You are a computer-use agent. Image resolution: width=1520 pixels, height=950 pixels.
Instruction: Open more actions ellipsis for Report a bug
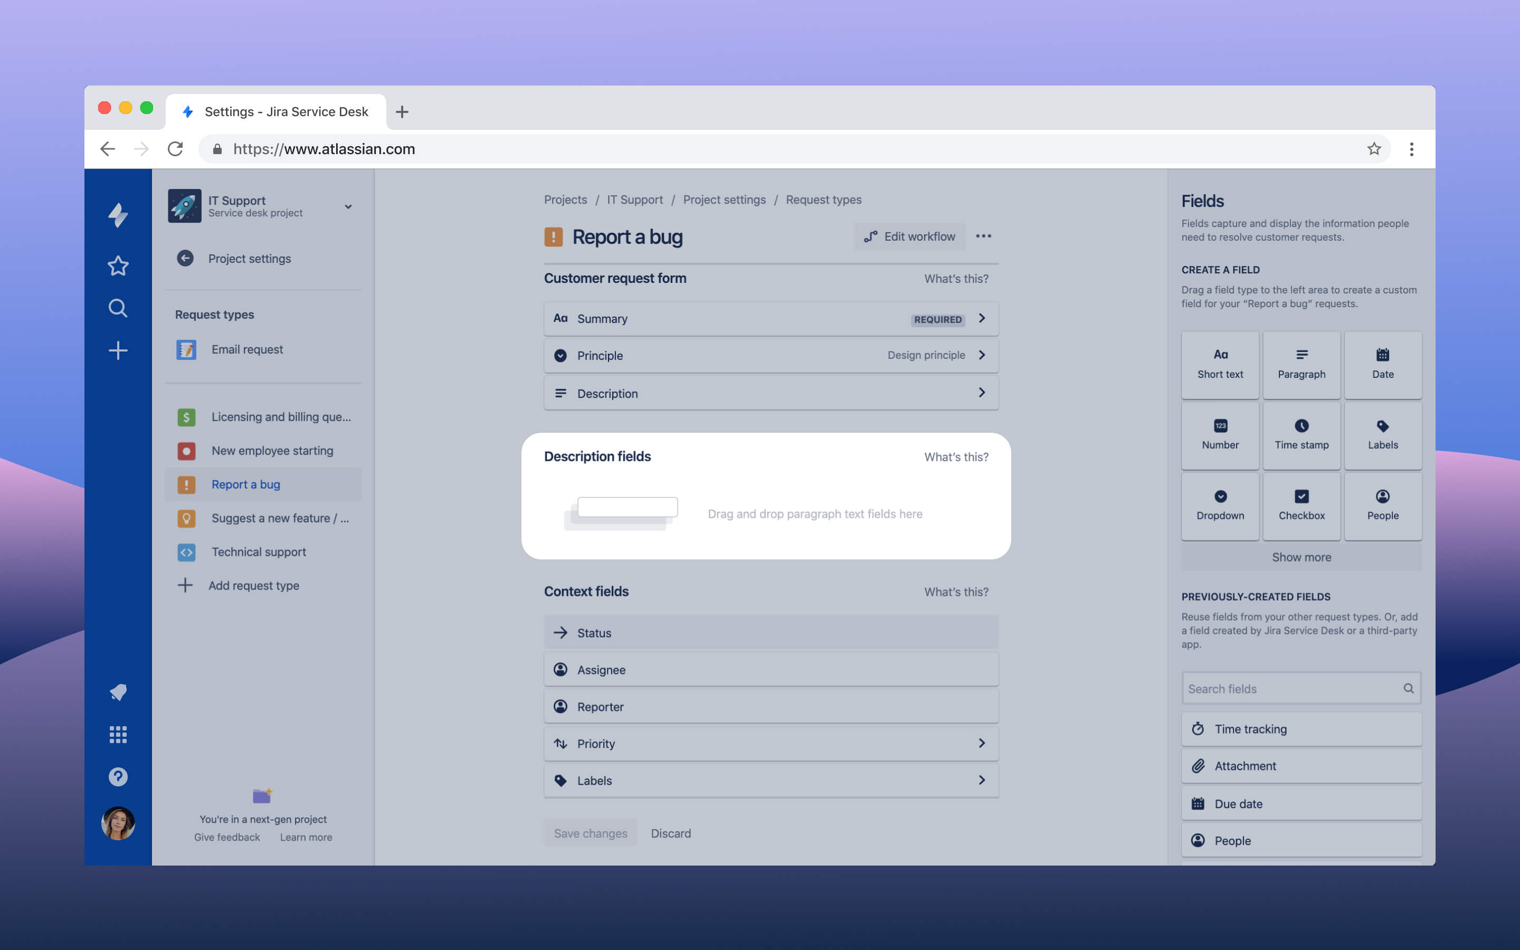pyautogui.click(x=984, y=236)
